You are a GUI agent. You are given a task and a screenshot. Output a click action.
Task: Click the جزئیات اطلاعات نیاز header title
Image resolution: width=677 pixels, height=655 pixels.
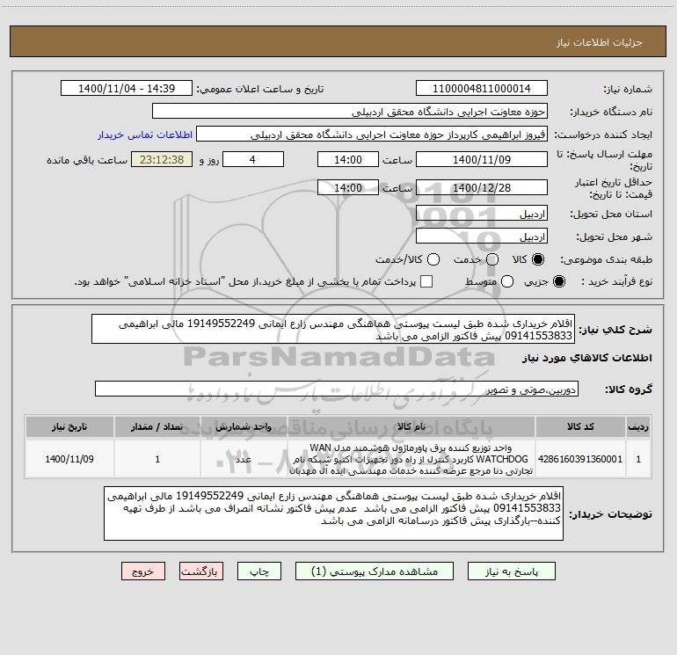pyautogui.click(x=599, y=42)
